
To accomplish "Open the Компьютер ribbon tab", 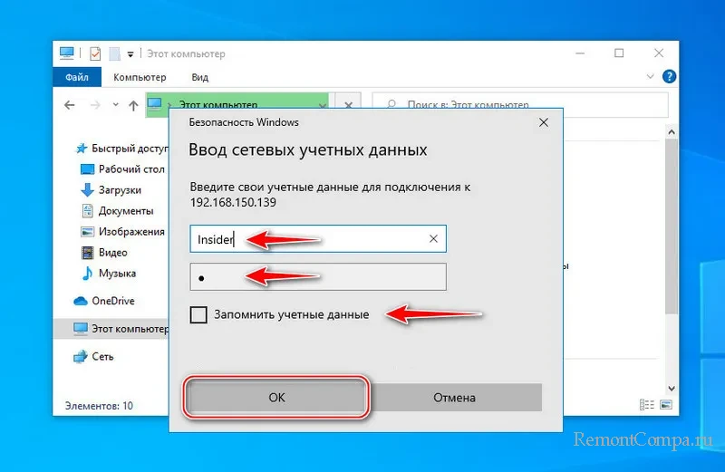I will (x=140, y=78).
